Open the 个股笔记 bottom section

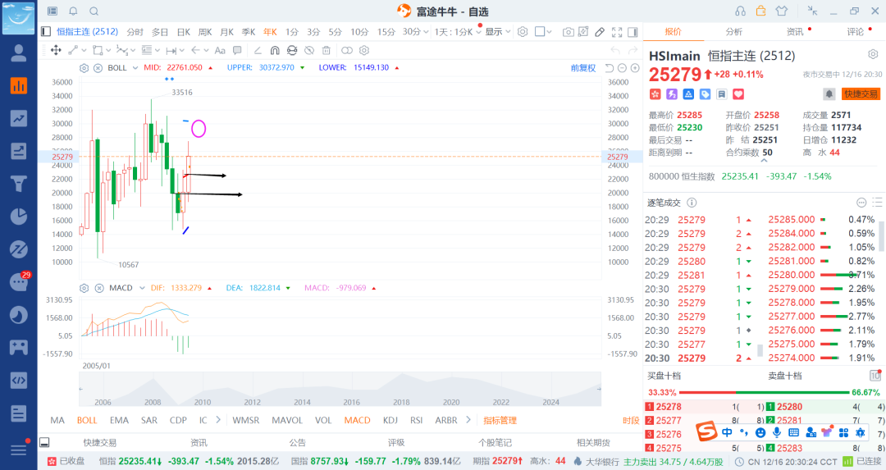[x=495, y=443]
